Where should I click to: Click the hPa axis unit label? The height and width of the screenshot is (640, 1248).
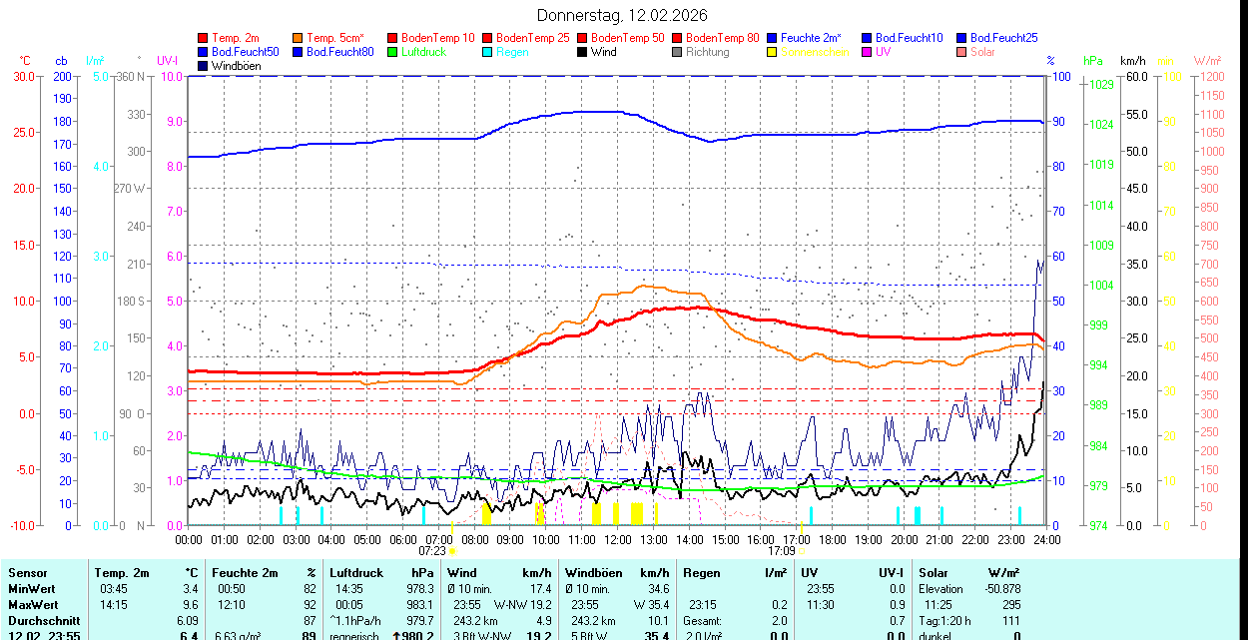point(1094,61)
